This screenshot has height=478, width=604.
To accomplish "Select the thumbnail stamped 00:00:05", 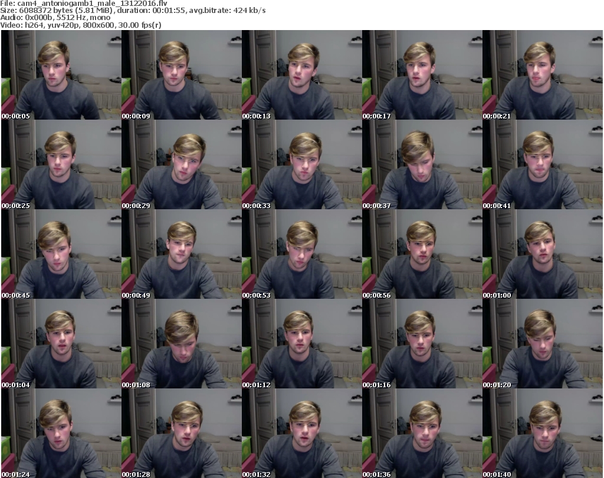I will [61, 75].
